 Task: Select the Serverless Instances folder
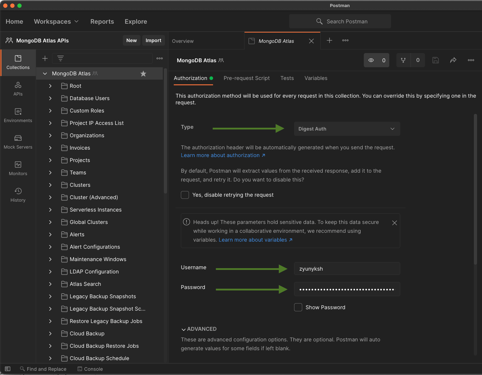(x=96, y=210)
